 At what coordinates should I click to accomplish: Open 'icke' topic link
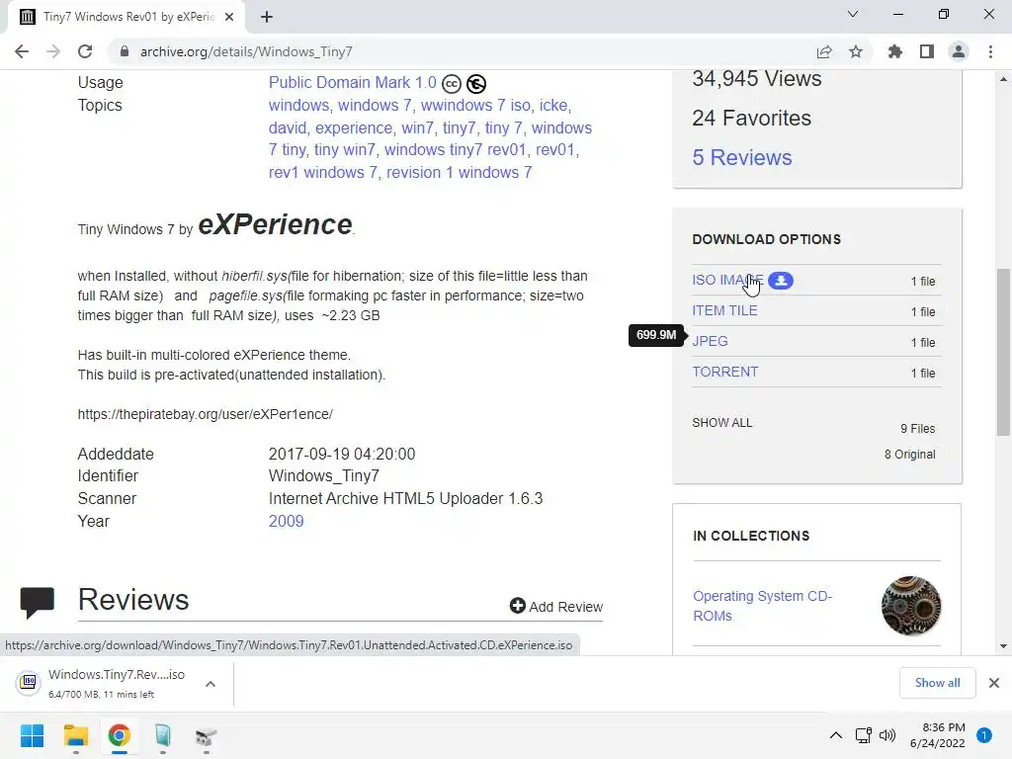pos(553,105)
